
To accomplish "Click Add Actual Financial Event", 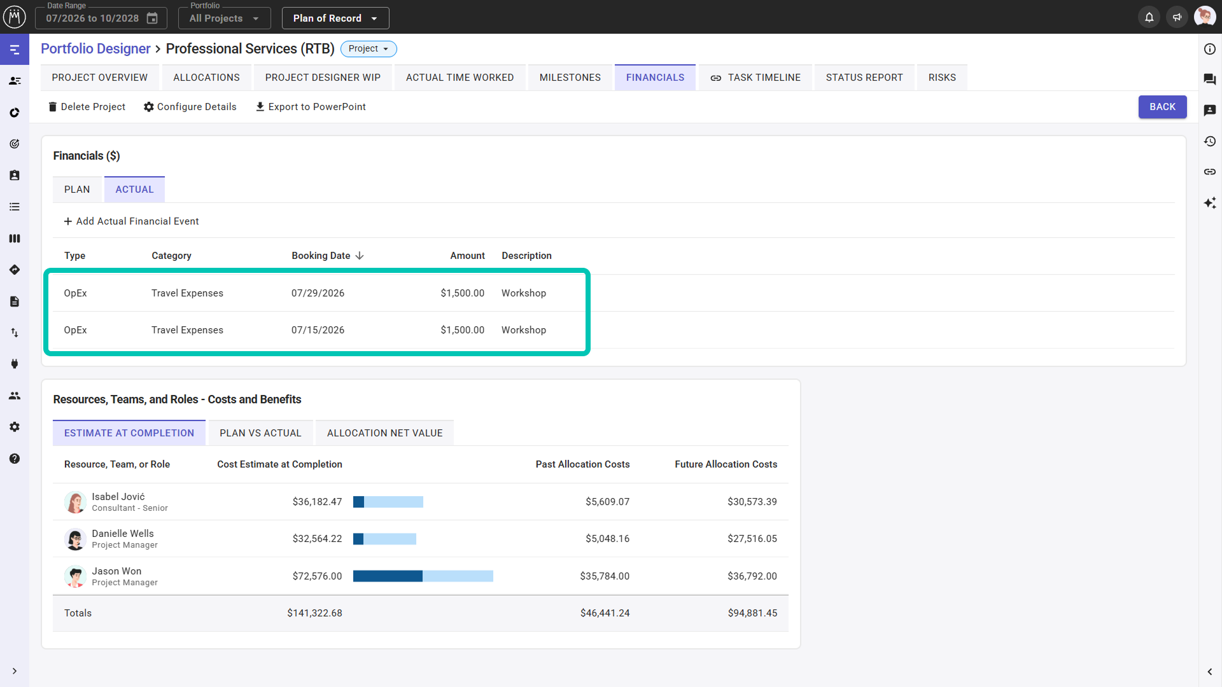I will click(131, 221).
